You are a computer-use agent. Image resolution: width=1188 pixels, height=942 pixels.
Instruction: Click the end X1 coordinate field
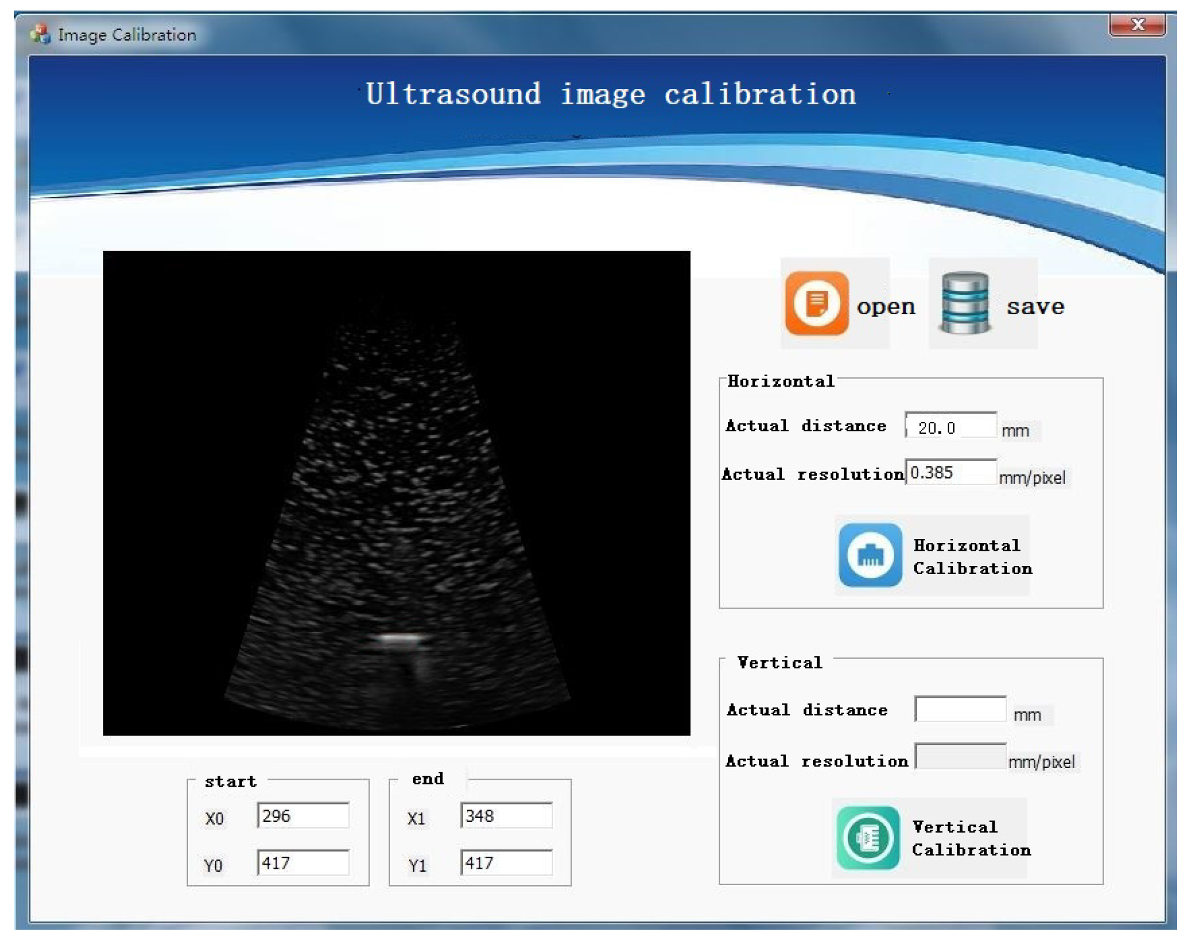(x=506, y=815)
